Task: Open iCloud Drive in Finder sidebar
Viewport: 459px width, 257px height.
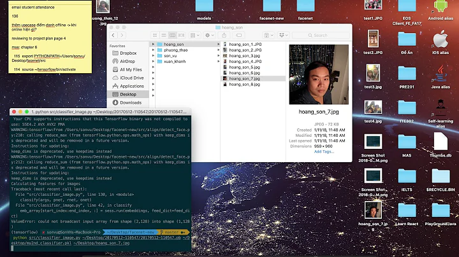Action: click(132, 78)
